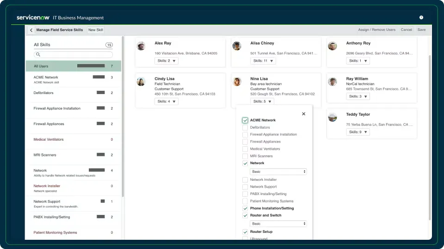Uncheck the Network skill checkbox
This screenshot has width=444, height=249.
[x=245, y=163]
